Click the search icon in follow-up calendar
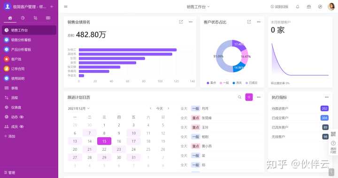Viewport: 338px width, 178px height. click(x=239, y=97)
